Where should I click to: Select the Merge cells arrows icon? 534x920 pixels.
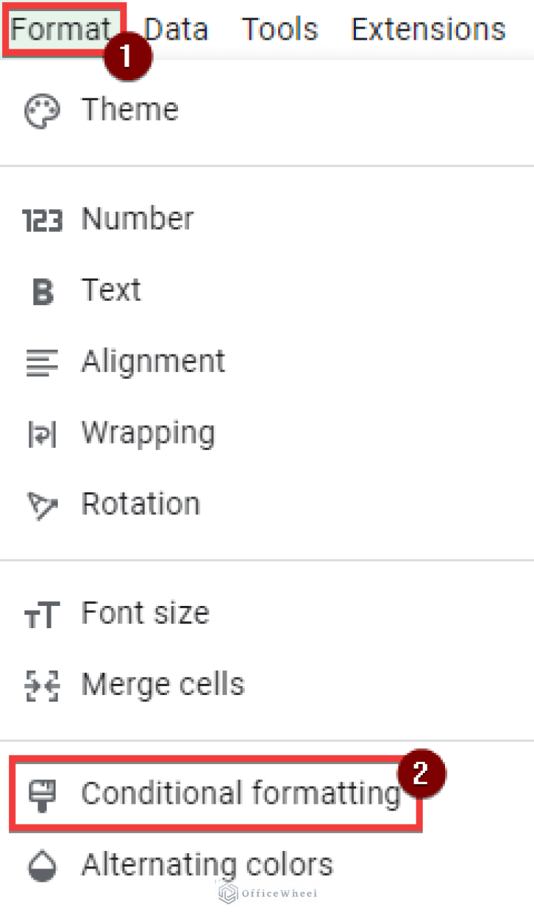point(42,685)
